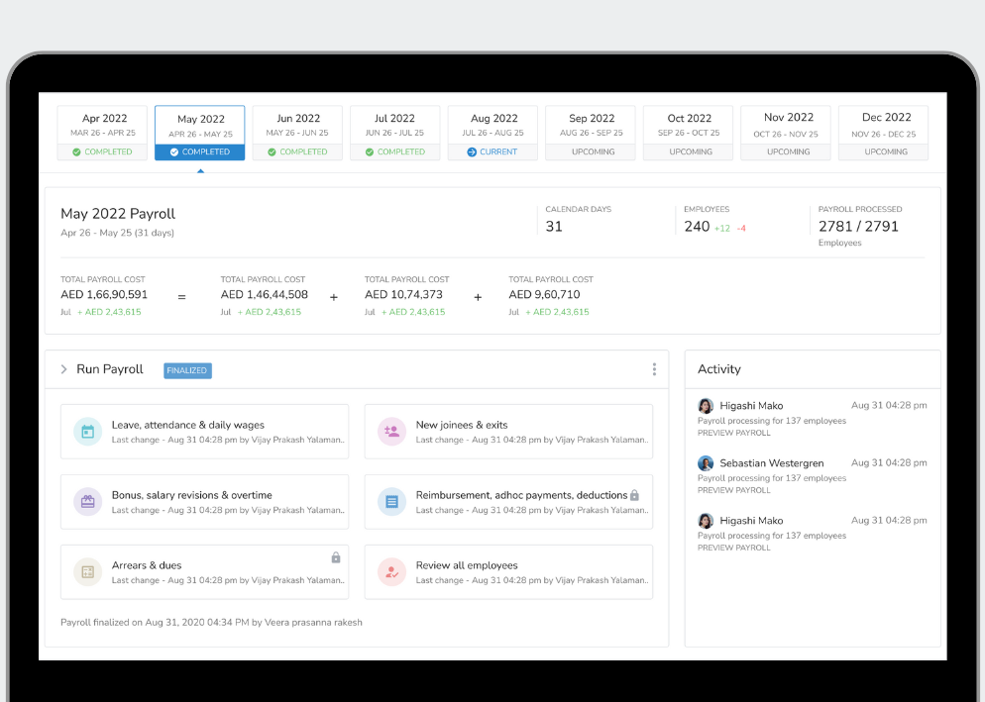
Task: Click the green +12 employees indicator
Action: tap(722, 229)
